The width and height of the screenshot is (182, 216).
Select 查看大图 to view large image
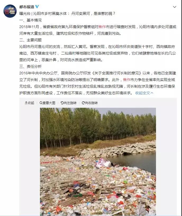point(48,103)
